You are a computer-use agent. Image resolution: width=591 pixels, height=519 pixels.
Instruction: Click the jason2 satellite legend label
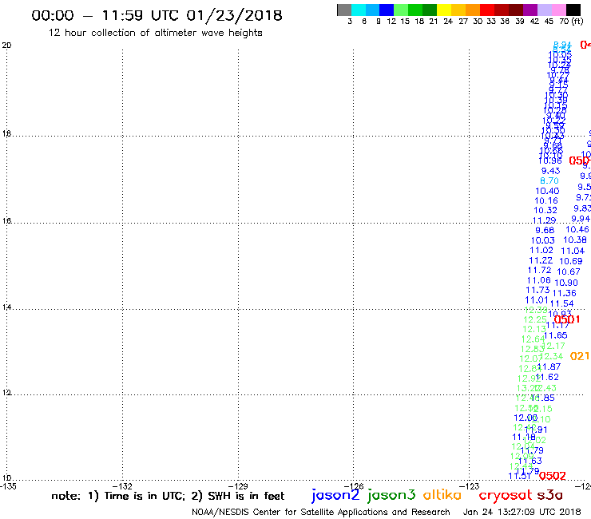[335, 495]
